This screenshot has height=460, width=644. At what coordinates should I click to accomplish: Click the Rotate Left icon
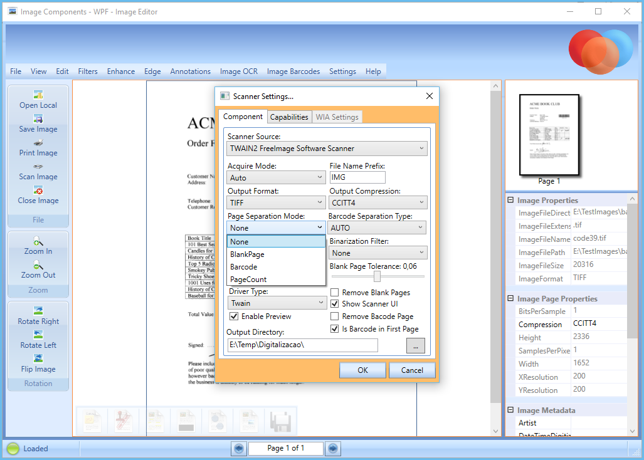38,335
